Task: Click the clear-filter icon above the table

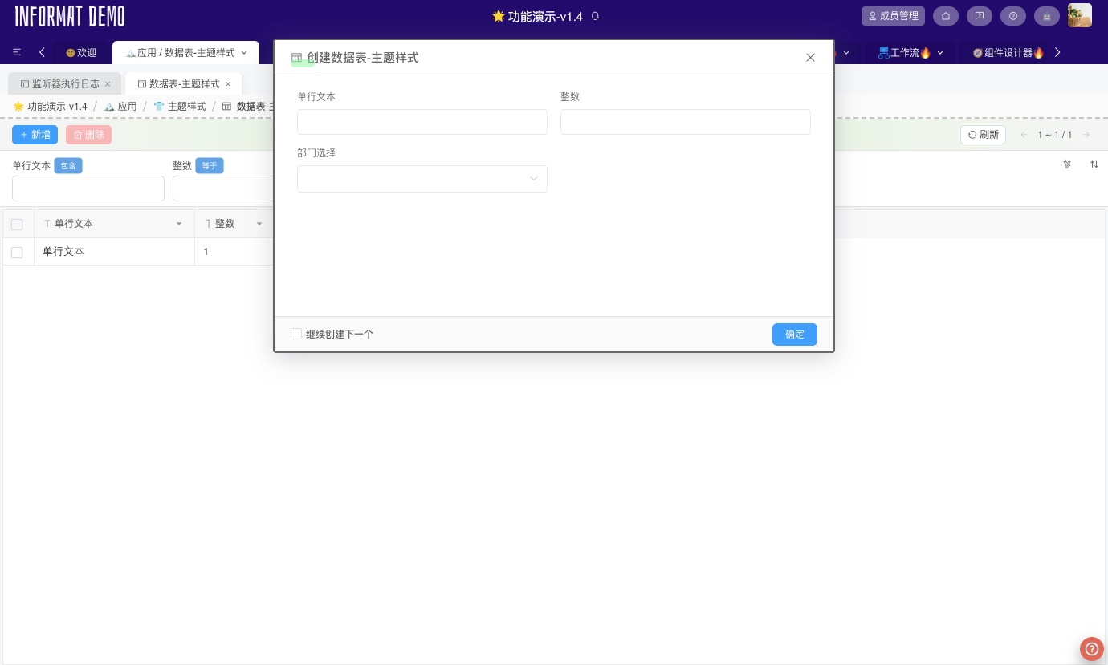Action: click(x=1067, y=164)
